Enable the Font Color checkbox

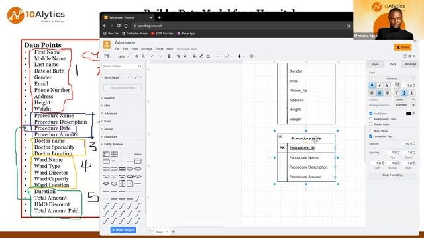[x=371, y=114]
